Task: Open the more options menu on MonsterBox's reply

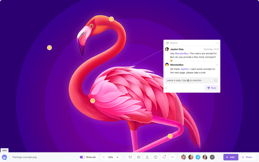Action: 217,65
